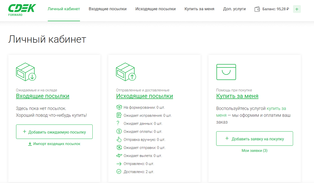Click 'Ожидает данных: 0 шт.' status

[143, 123]
